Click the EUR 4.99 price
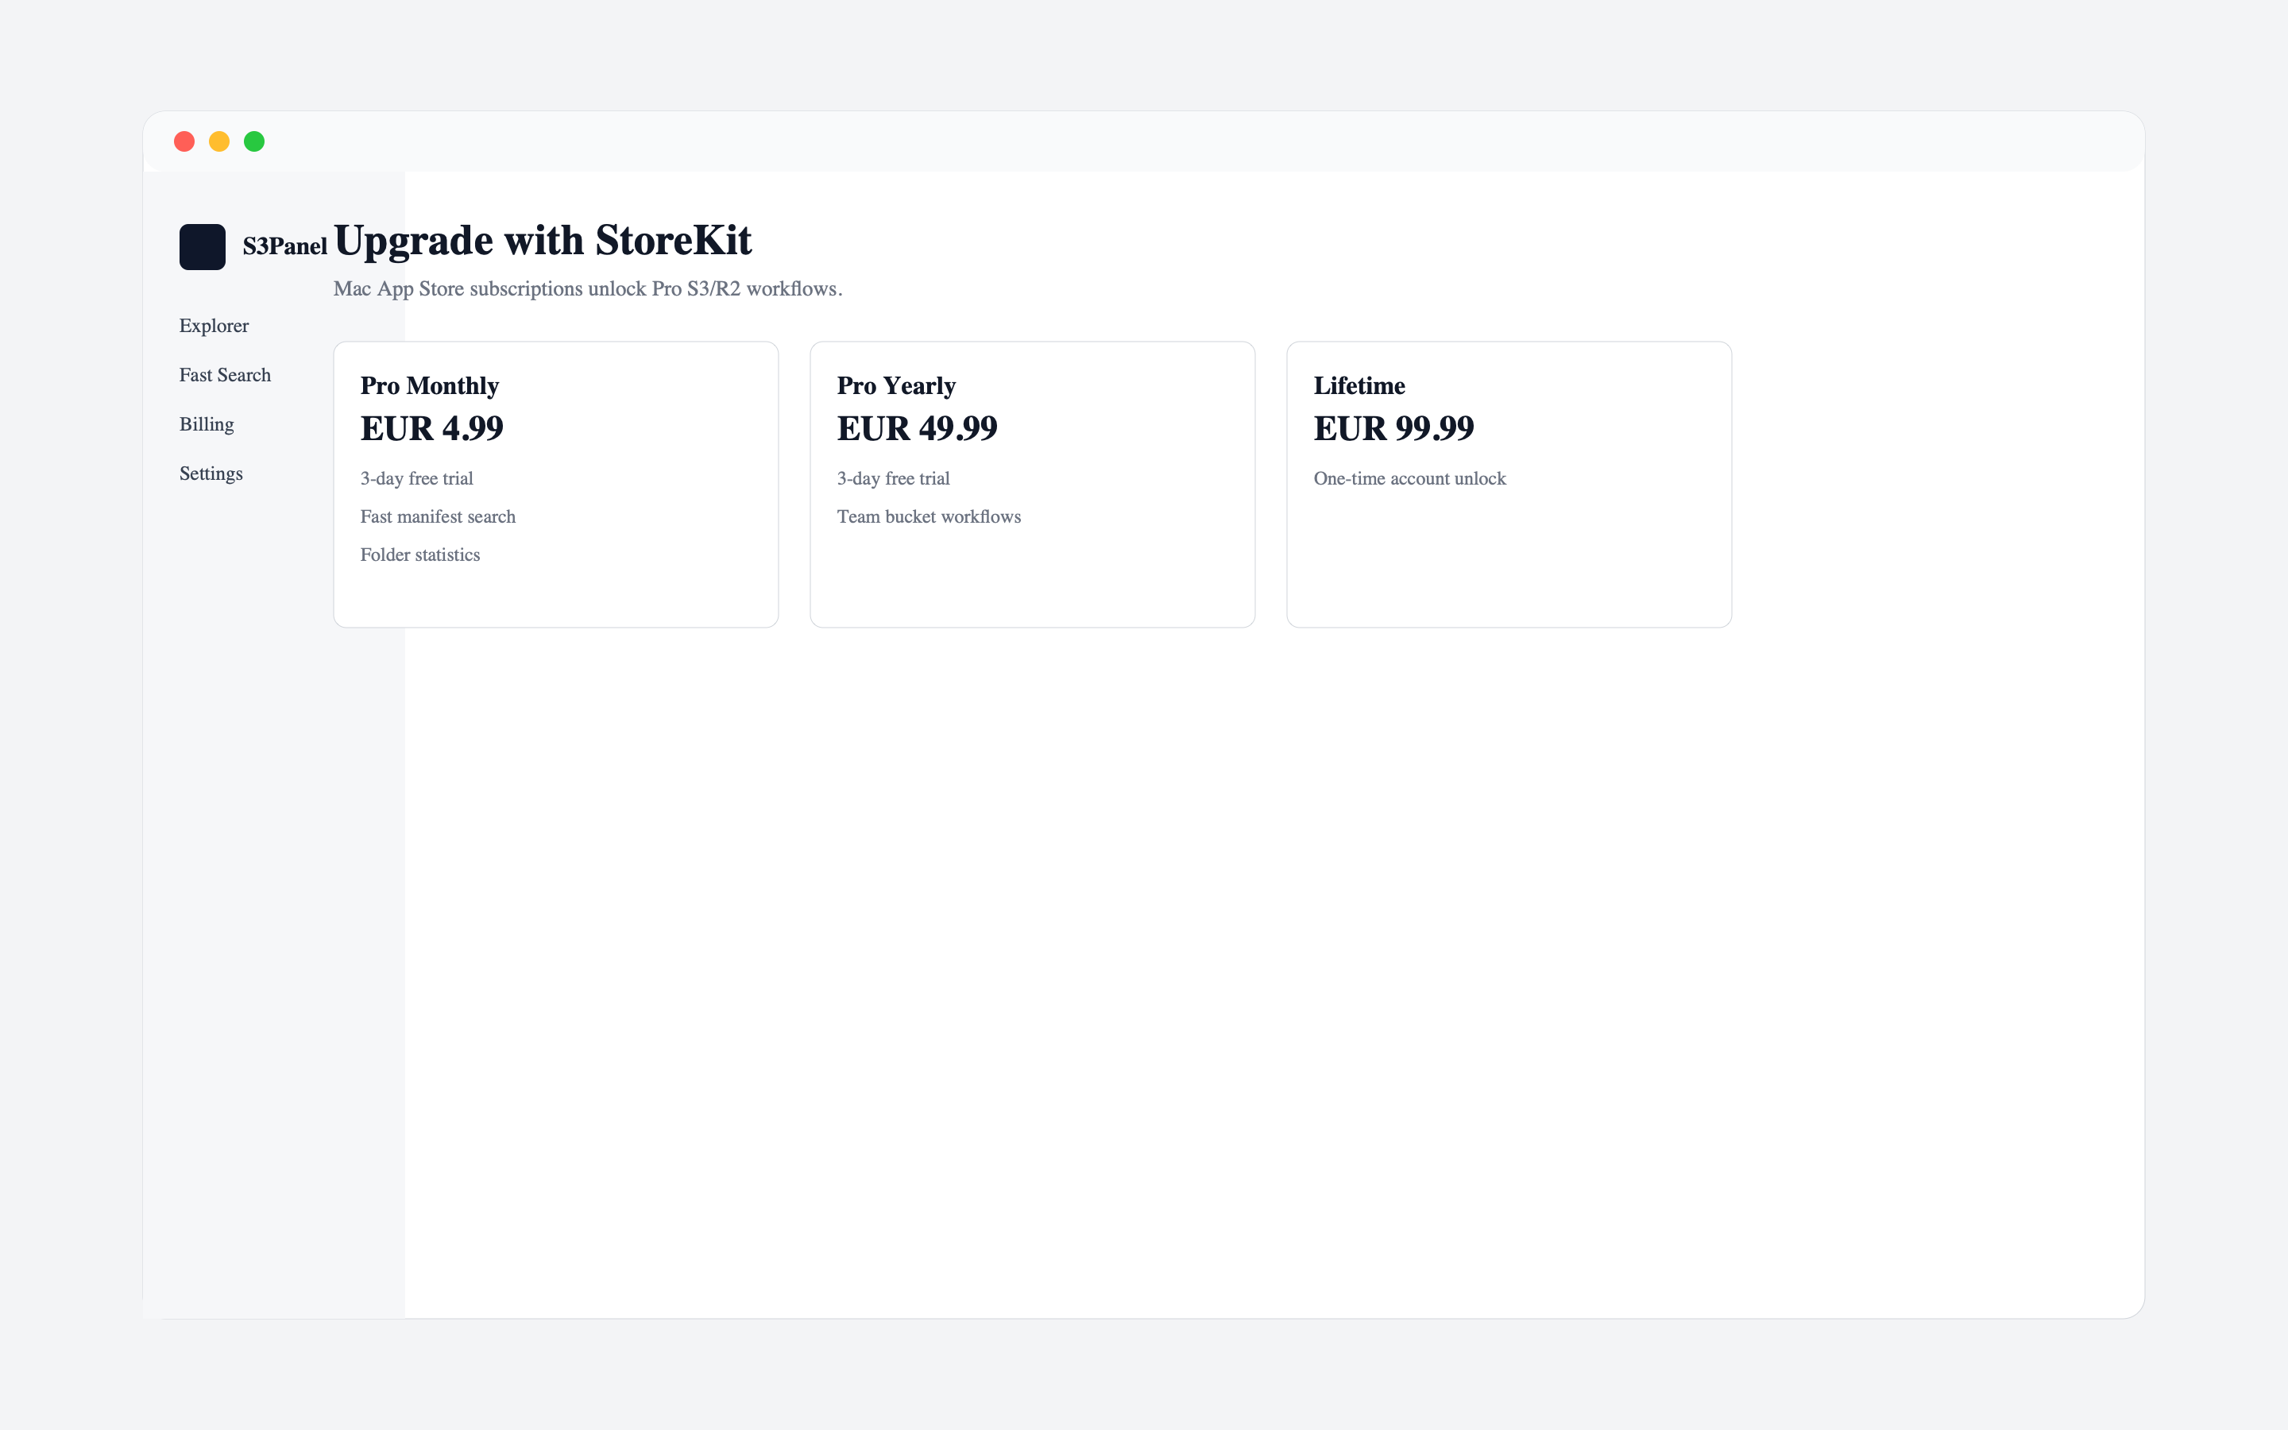Image resolution: width=2288 pixels, height=1430 pixels. [x=432, y=428]
